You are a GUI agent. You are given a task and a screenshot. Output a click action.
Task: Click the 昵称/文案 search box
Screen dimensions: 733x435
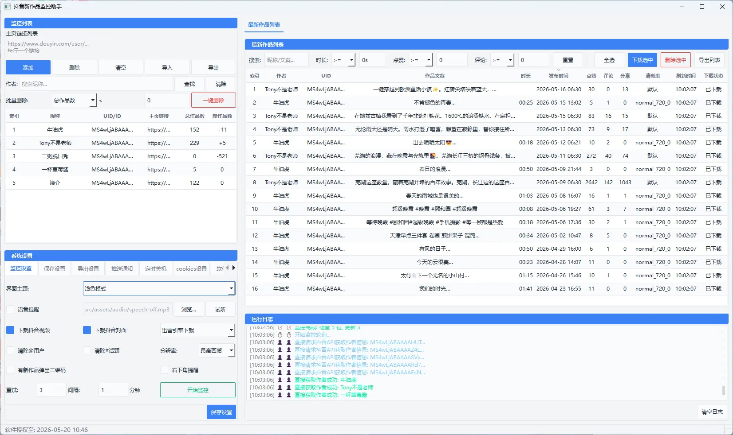click(287, 60)
